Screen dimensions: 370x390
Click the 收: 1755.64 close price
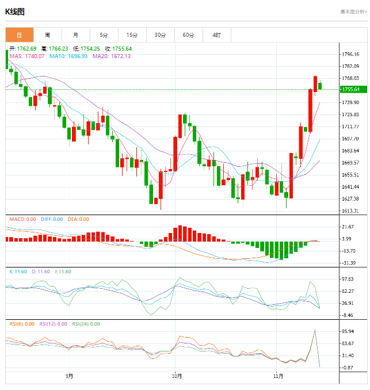pyautogui.click(x=119, y=49)
